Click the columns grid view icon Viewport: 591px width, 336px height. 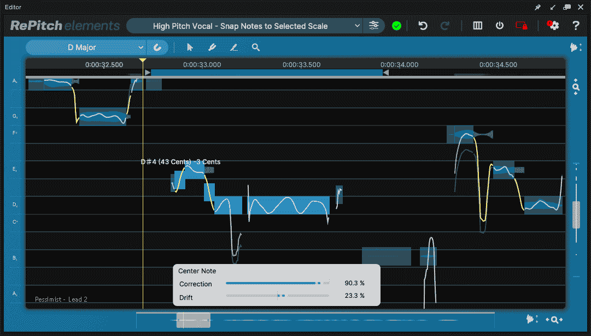pos(477,26)
